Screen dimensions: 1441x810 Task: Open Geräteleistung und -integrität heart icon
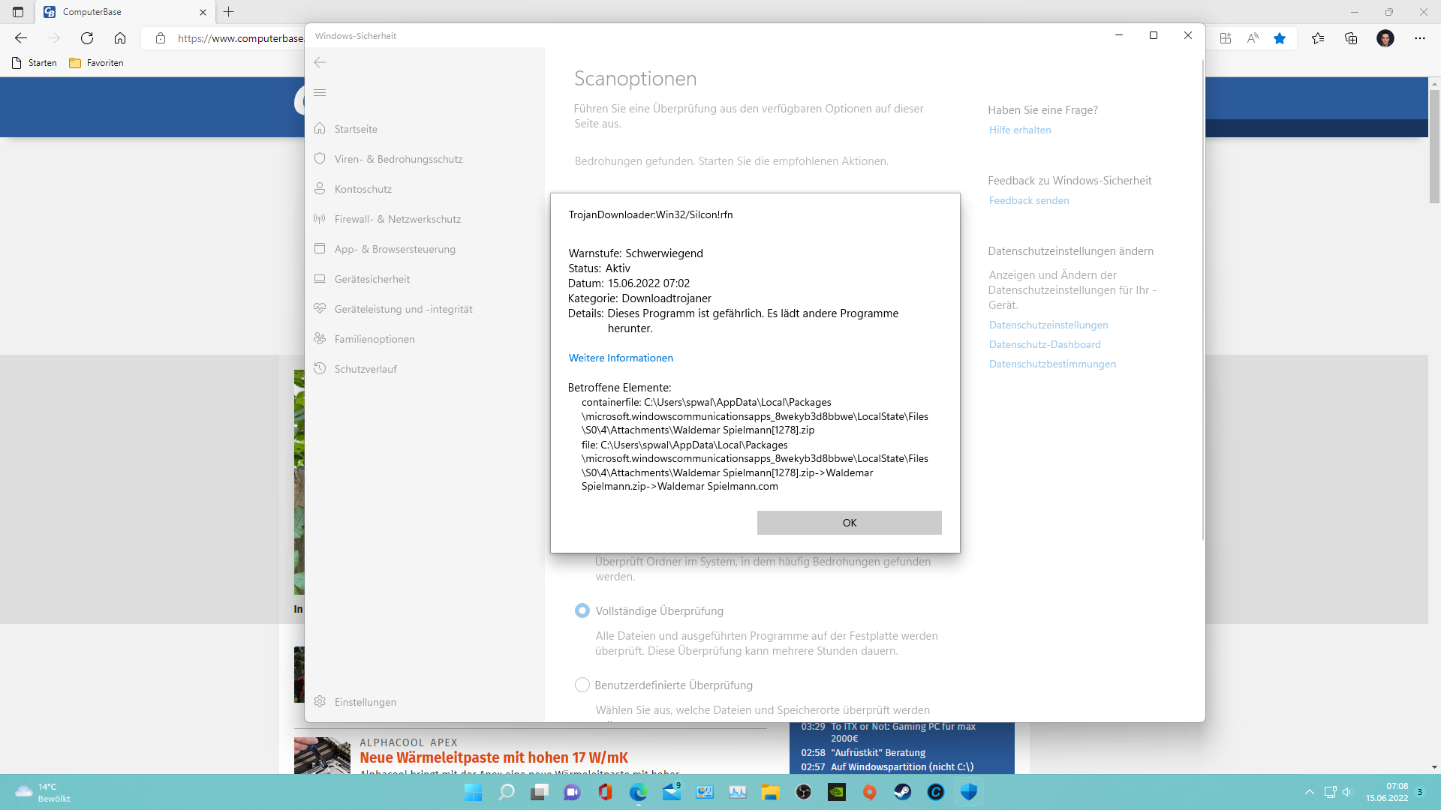pos(320,309)
